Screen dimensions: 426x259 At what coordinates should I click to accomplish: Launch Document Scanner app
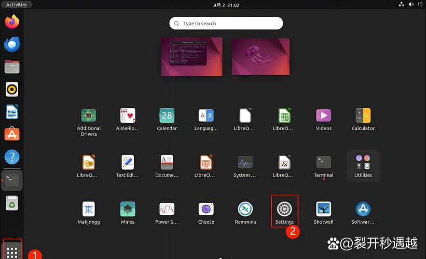click(167, 166)
